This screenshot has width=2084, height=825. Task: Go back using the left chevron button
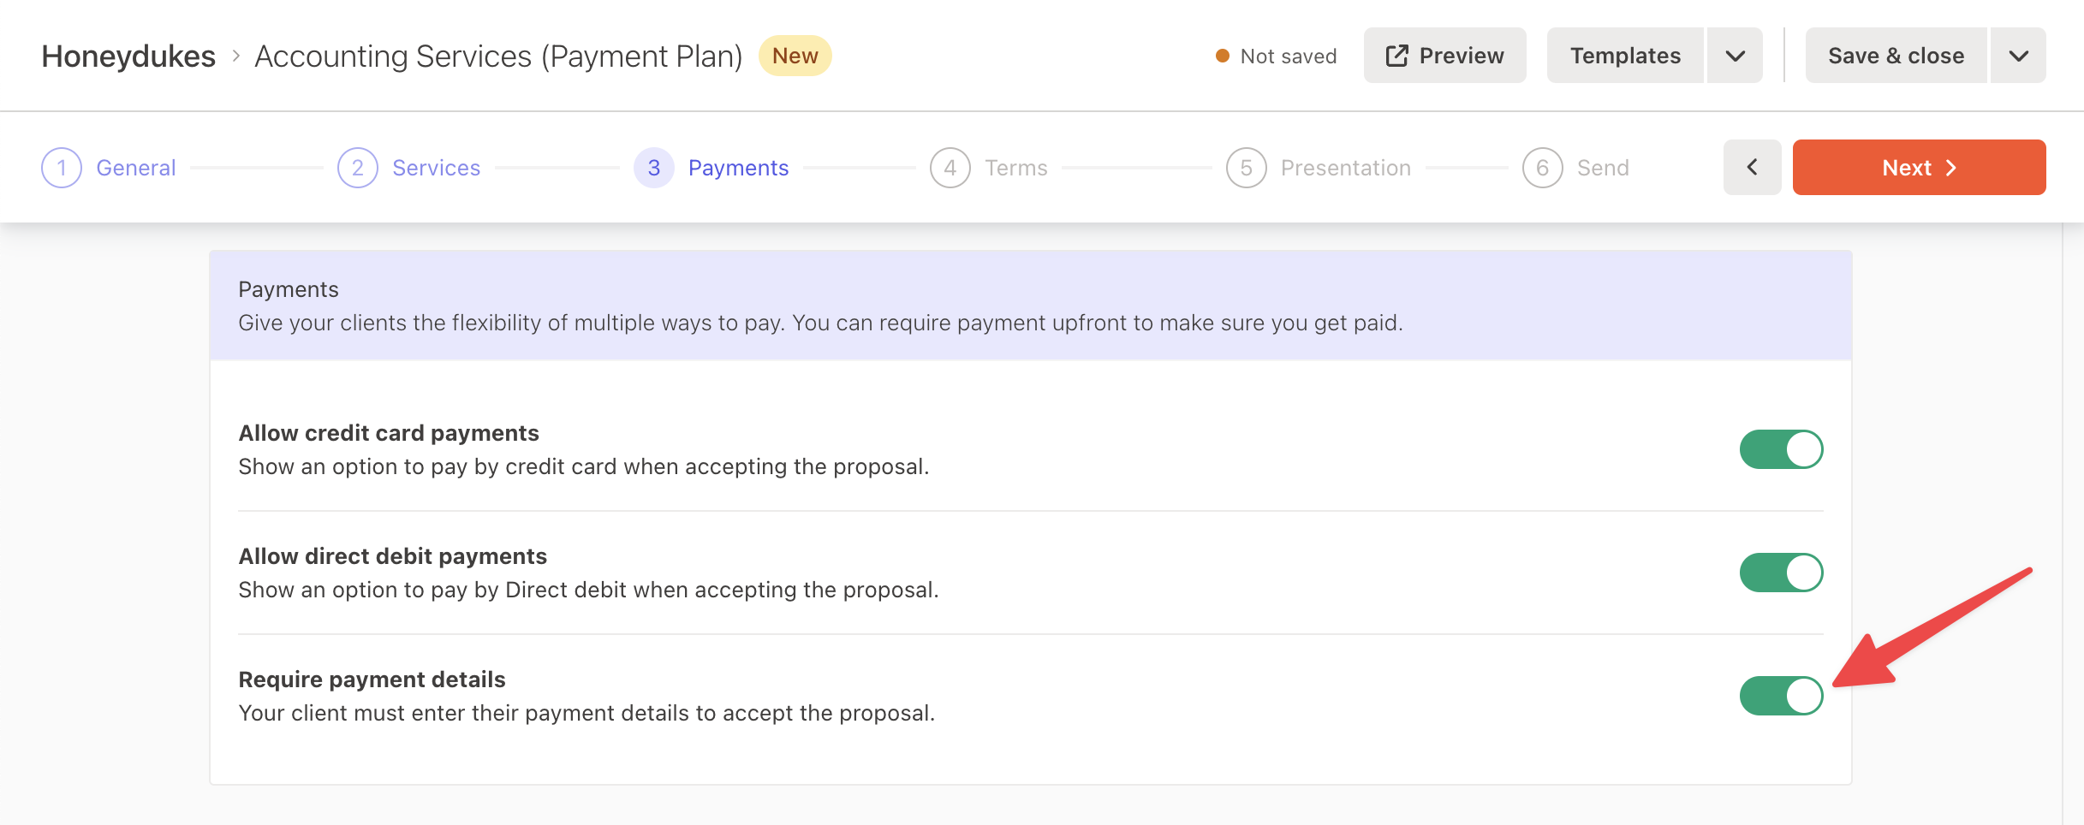tap(1752, 168)
